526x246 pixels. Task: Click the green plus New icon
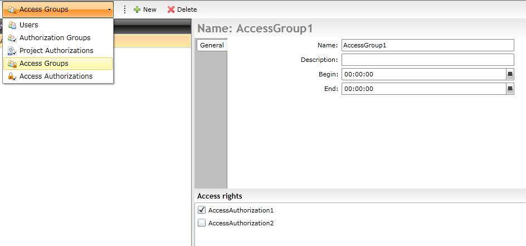137,9
